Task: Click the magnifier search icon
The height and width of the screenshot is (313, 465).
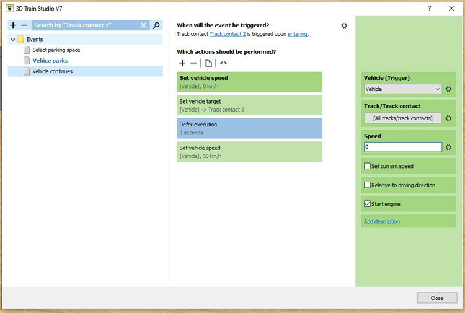Action: tap(156, 25)
